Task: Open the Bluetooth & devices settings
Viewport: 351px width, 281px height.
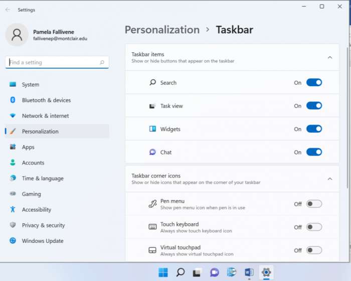Action: (x=47, y=100)
